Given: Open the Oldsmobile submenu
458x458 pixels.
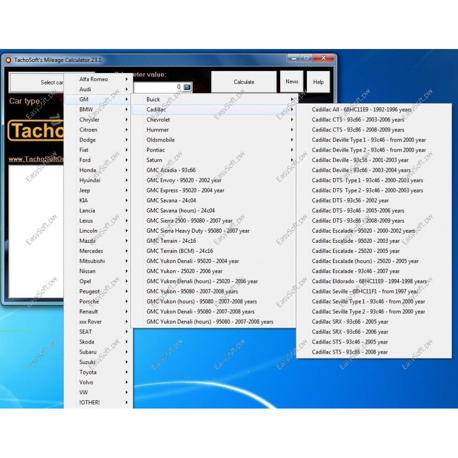Looking at the screenshot, I should [x=213, y=140].
